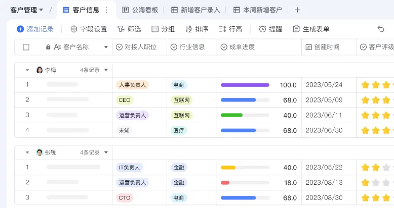Collapse the 张锐 group
Image resolution: width=394 pixels, height=208 pixels.
(27, 152)
